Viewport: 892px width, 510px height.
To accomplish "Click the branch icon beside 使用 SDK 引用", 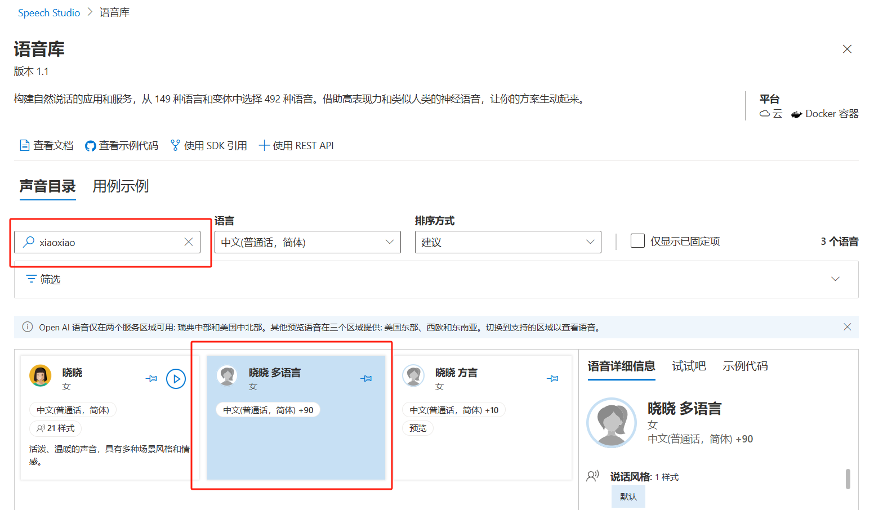I will [175, 145].
